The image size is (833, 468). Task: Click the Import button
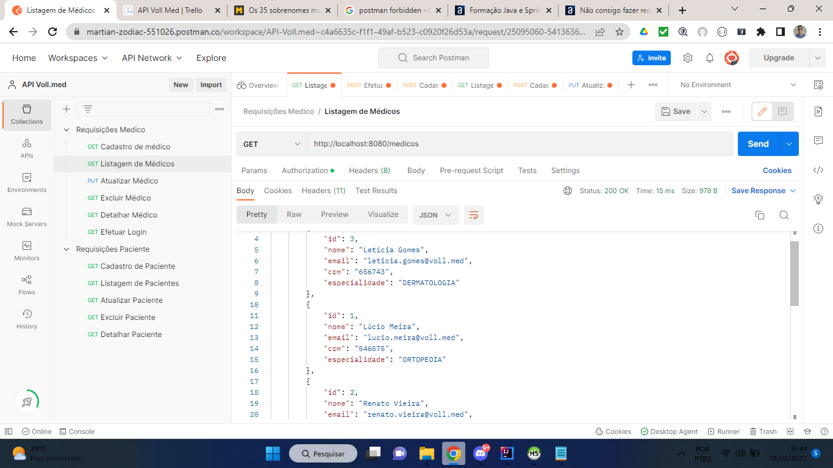[211, 85]
